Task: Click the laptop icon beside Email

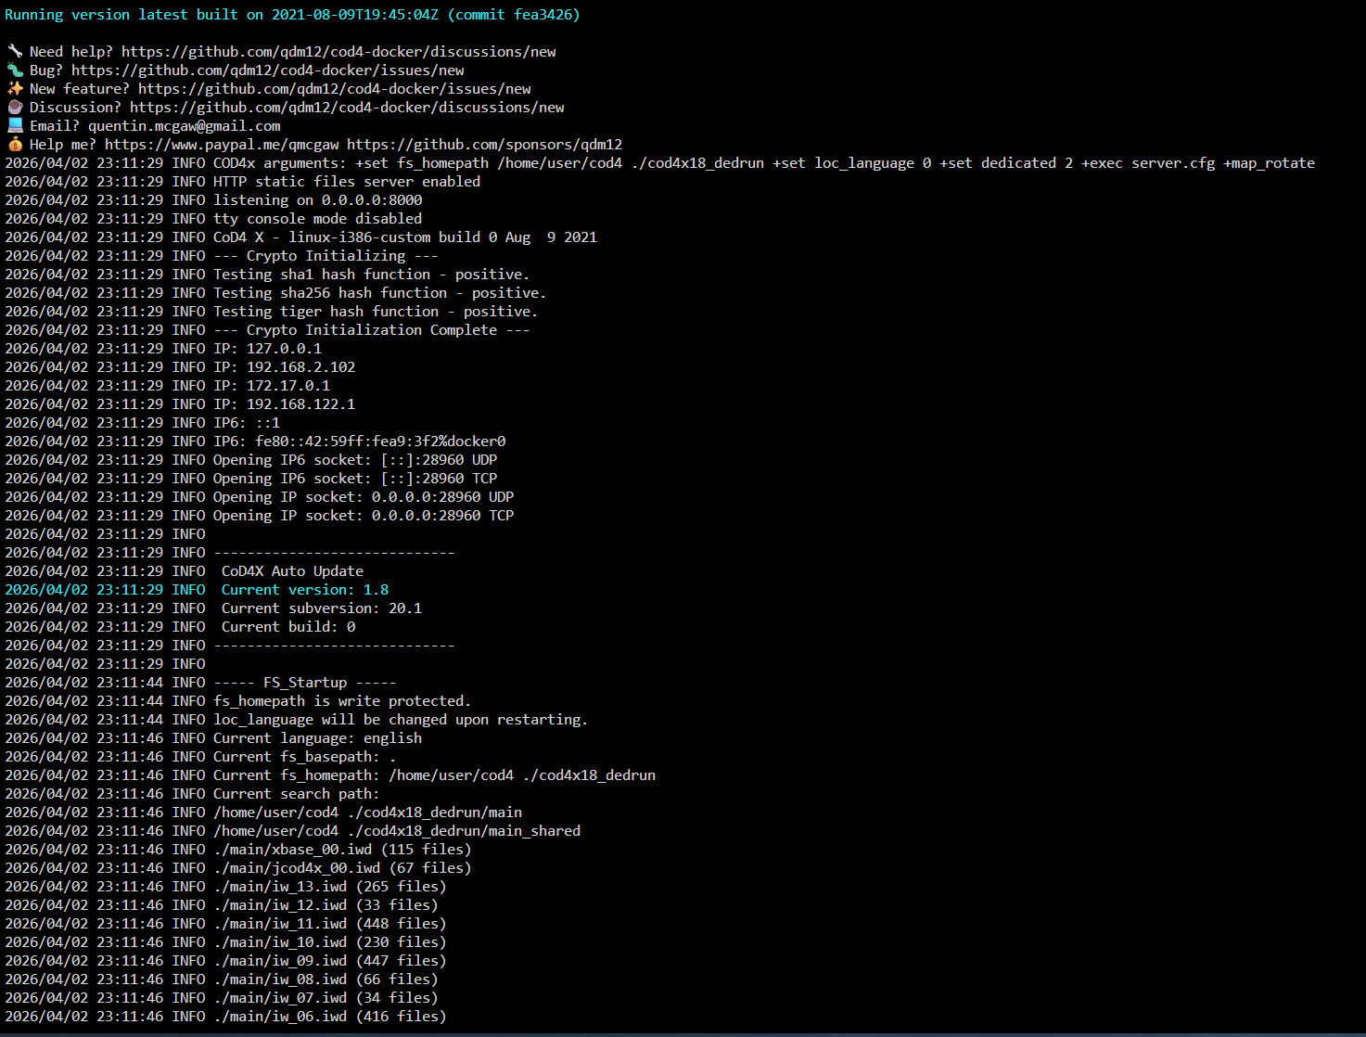Action: pos(15,125)
